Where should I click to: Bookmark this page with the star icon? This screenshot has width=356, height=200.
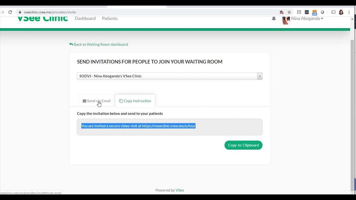289,12
